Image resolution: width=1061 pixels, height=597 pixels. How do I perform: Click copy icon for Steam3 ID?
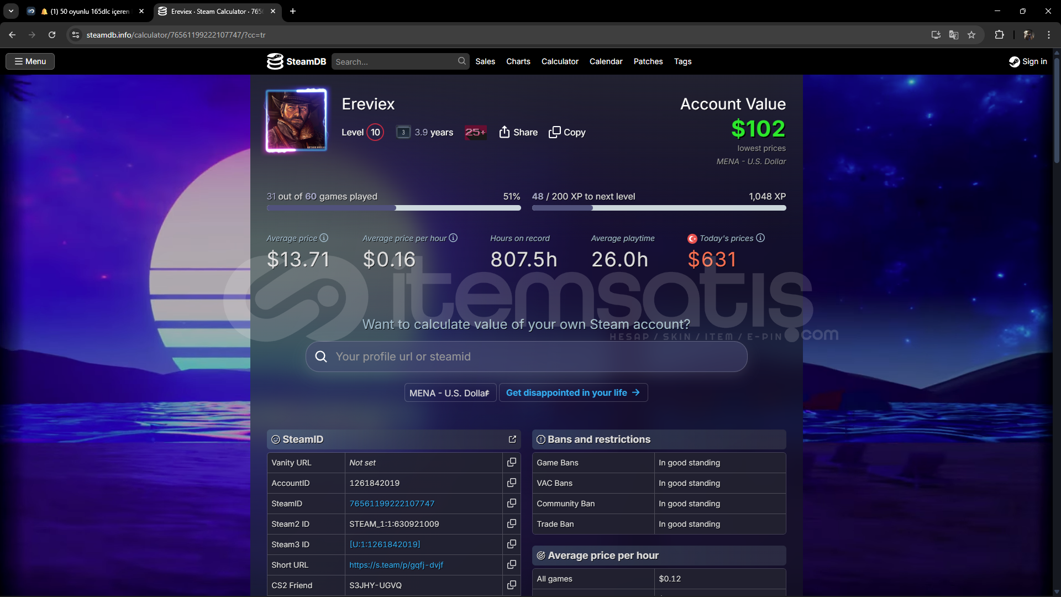[512, 544]
